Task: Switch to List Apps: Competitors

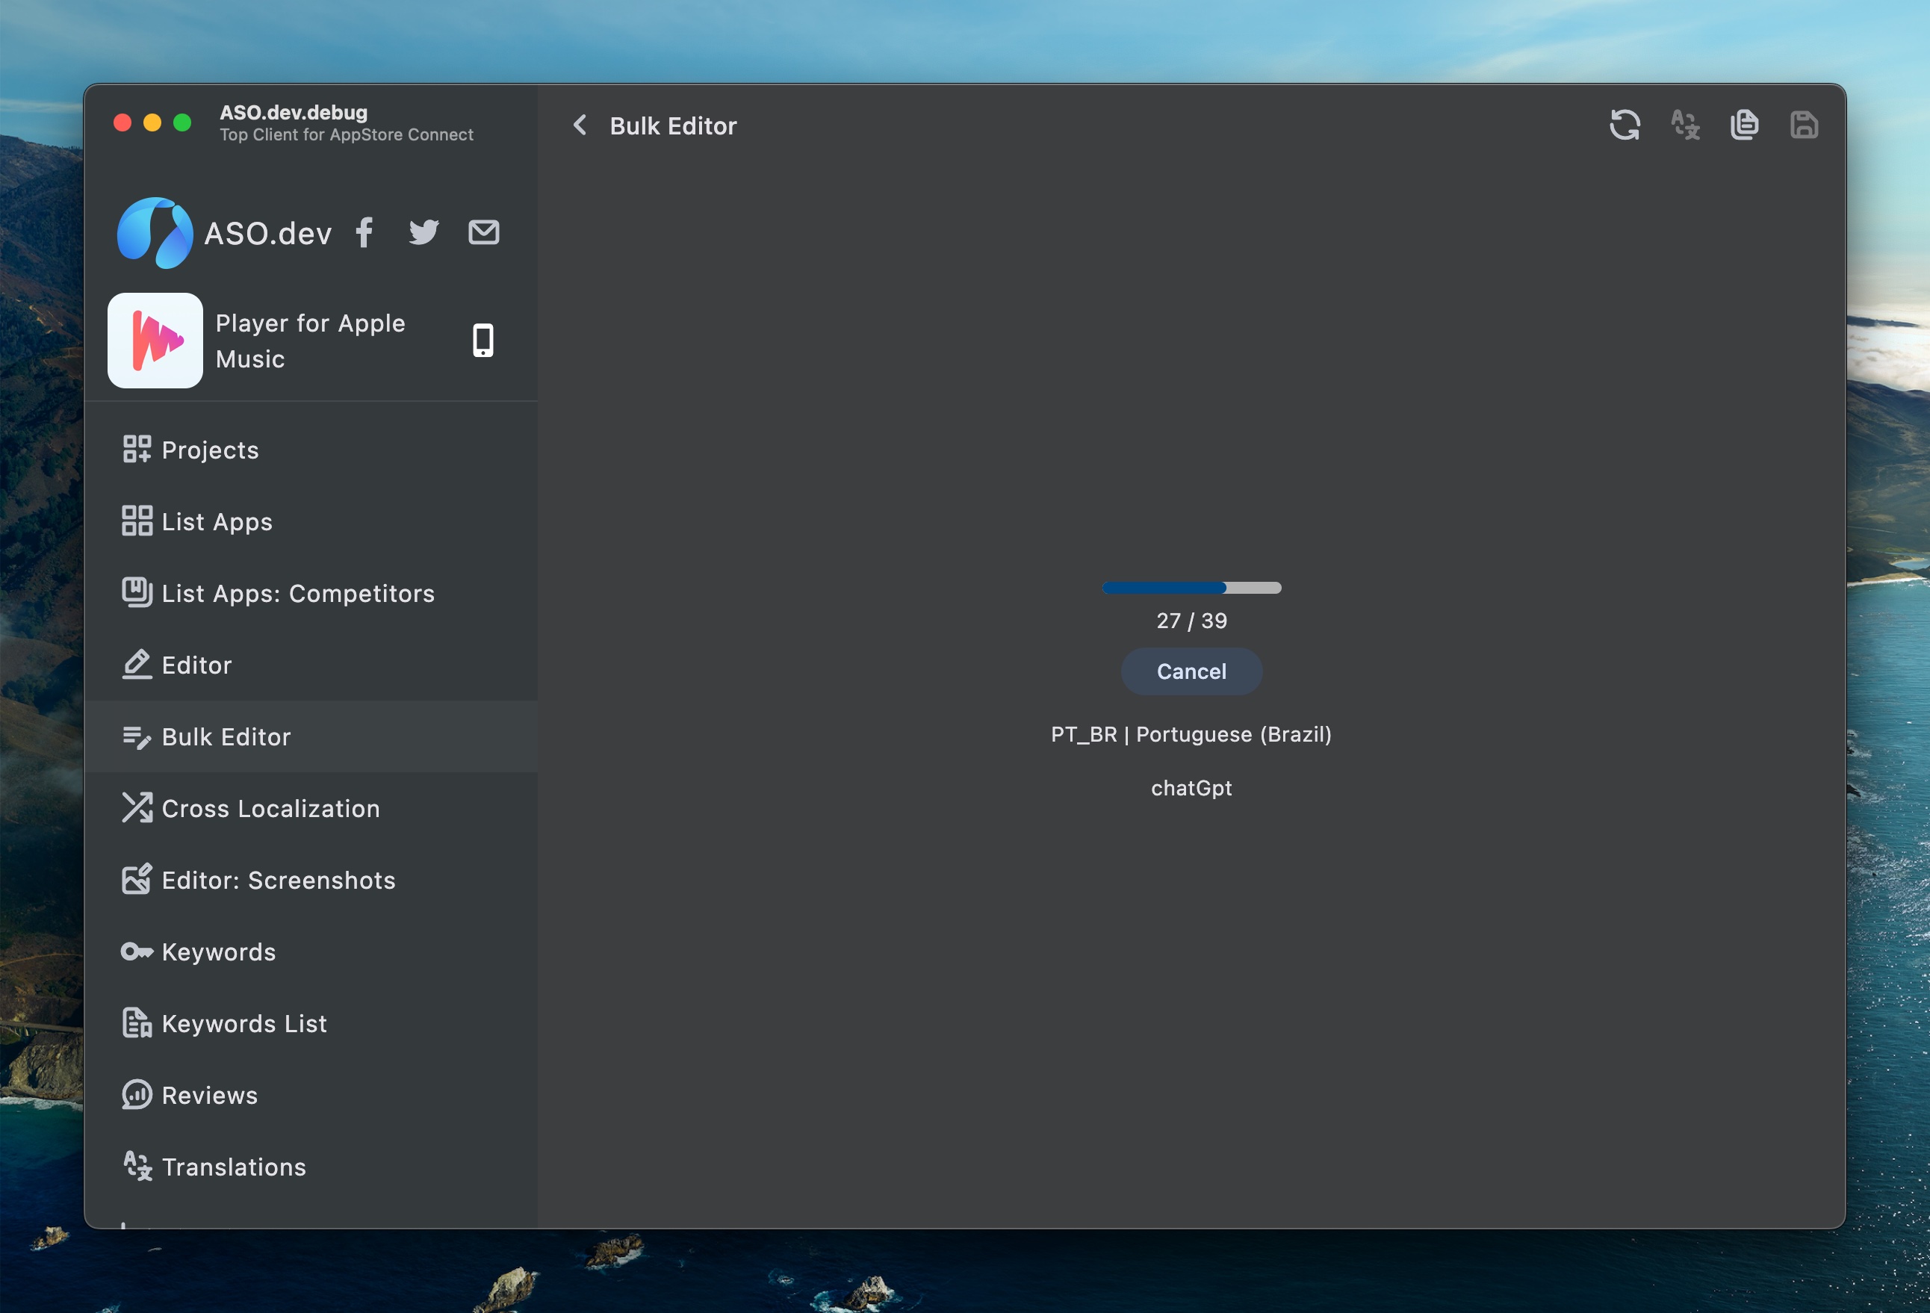Action: (297, 593)
